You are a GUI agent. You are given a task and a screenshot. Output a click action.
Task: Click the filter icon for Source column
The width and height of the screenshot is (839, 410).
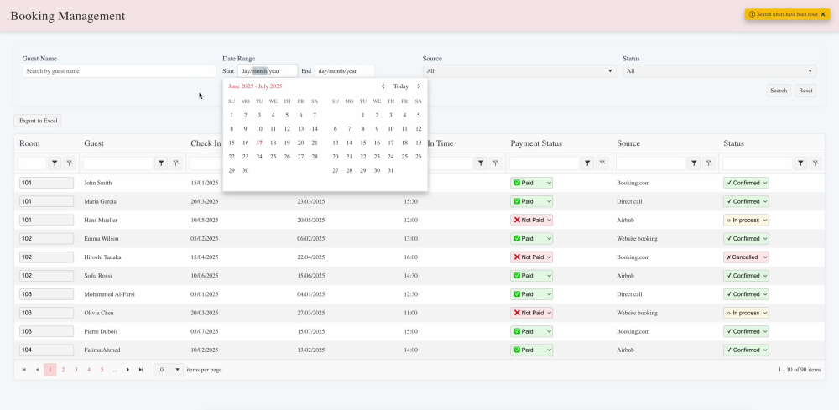694,163
